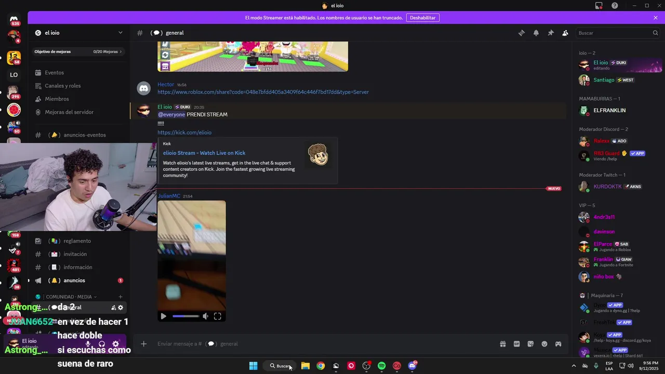
Task: Open the apps and activities controller icon
Action: tap(558, 343)
